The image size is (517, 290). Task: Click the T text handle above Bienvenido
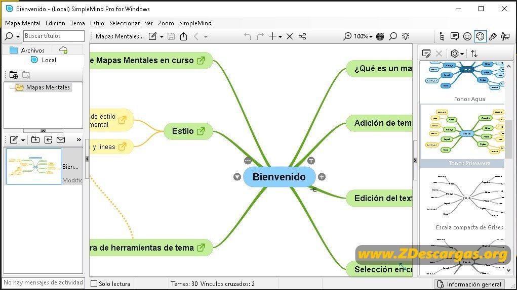point(311,161)
